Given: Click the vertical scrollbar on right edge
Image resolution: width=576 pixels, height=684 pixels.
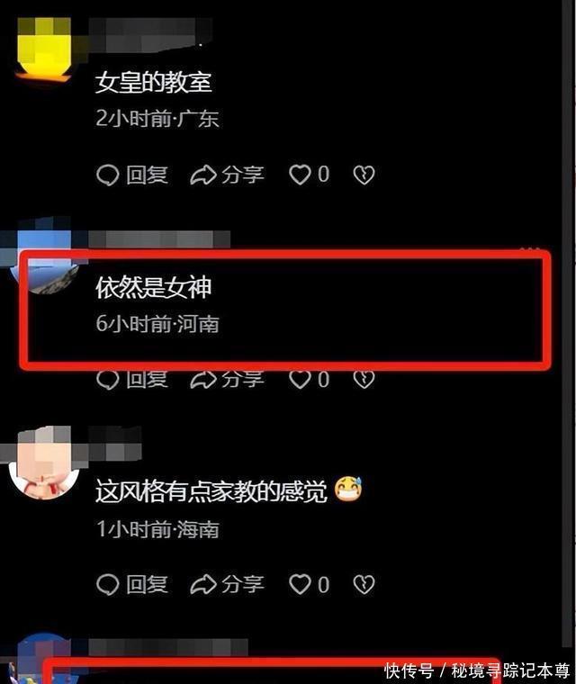Looking at the screenshot, I should coord(568,323).
